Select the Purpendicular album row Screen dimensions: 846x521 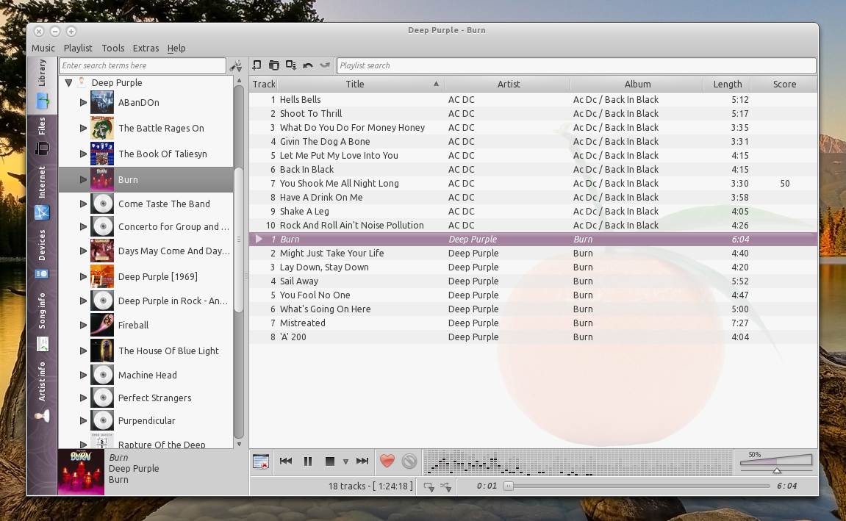(146, 420)
